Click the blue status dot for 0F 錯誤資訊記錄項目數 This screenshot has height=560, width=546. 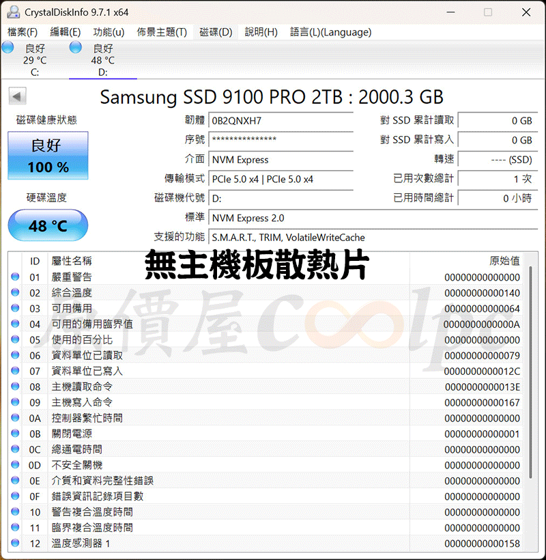click(15, 496)
